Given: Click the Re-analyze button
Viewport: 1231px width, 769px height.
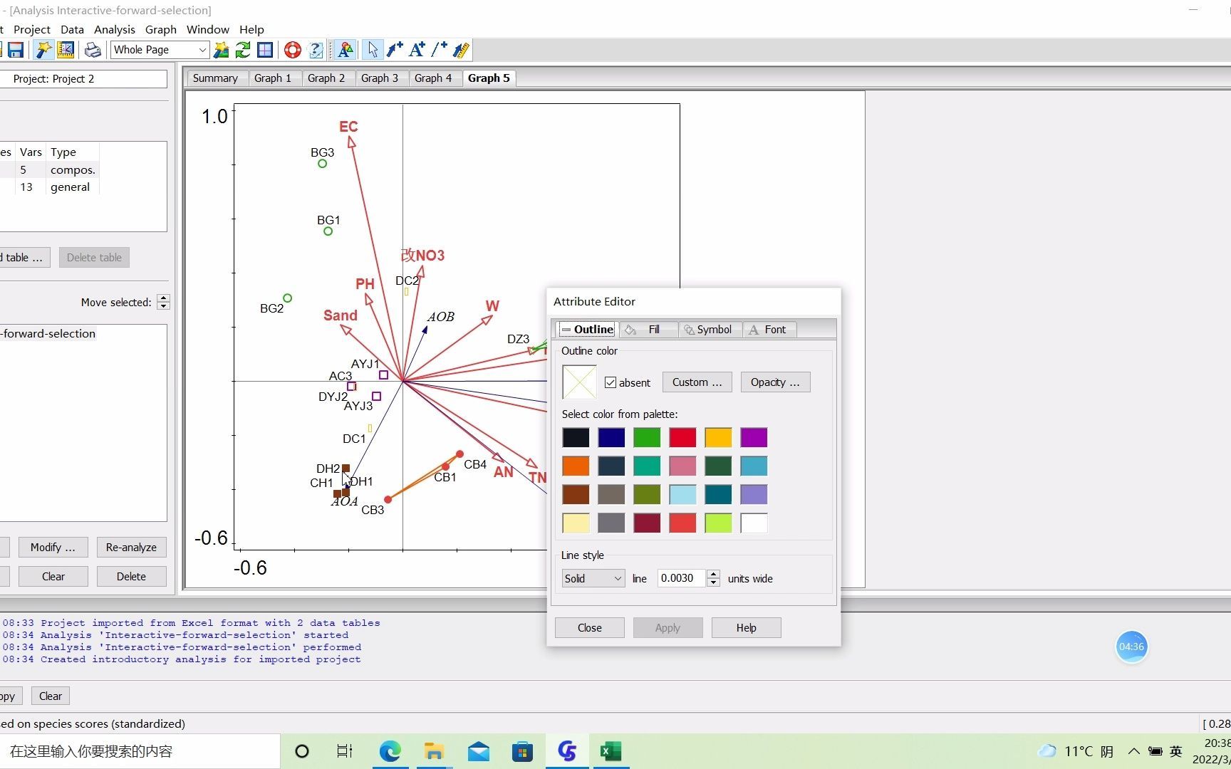Looking at the screenshot, I should coord(131,547).
